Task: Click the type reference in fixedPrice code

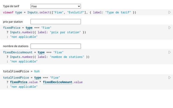Action: pyautogui.click(x=29, y=28)
